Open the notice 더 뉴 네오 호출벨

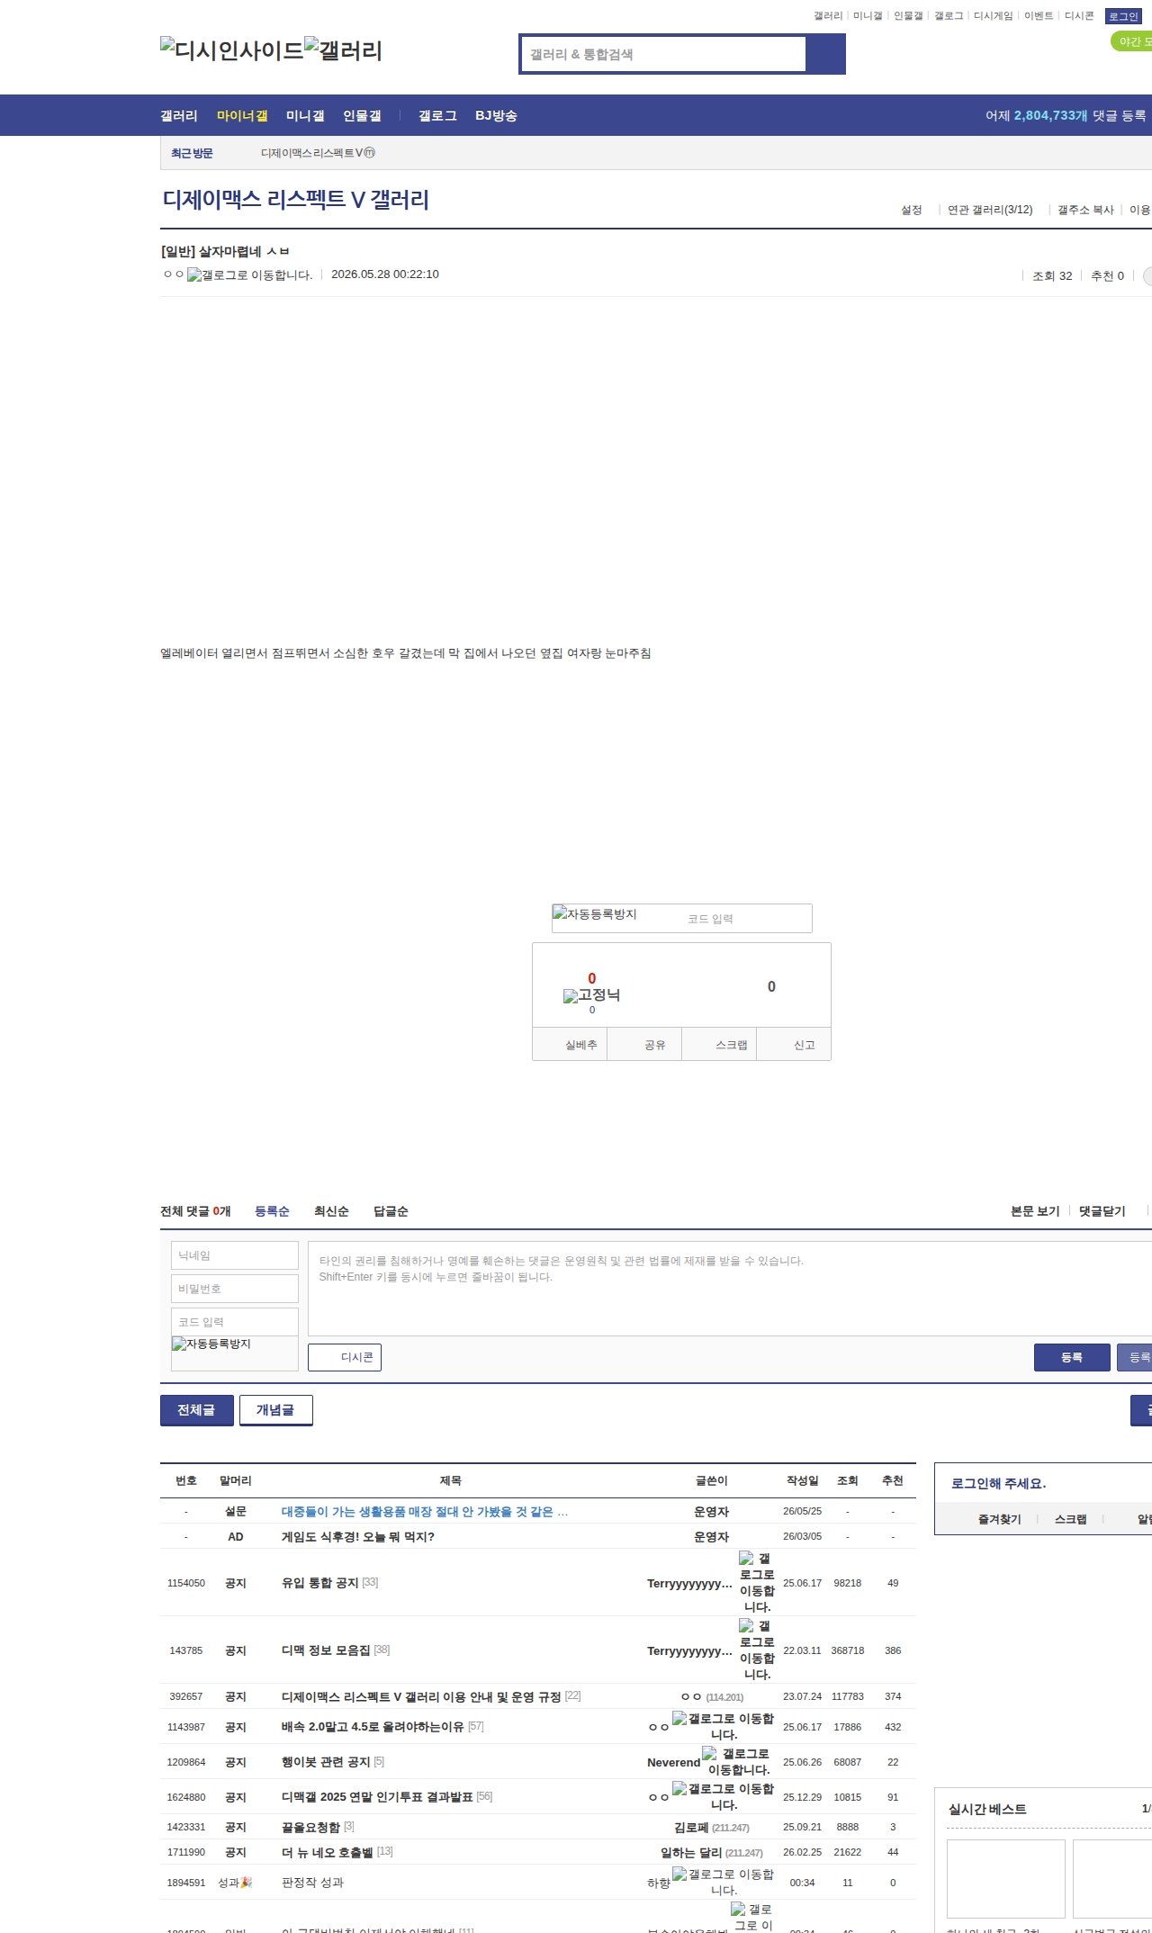click(328, 1852)
